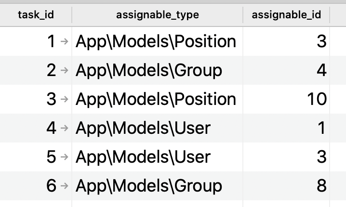Image resolution: width=346 pixels, height=207 pixels.
Task: Select the App\Models\User cell for task 4
Action: pyautogui.click(x=157, y=128)
